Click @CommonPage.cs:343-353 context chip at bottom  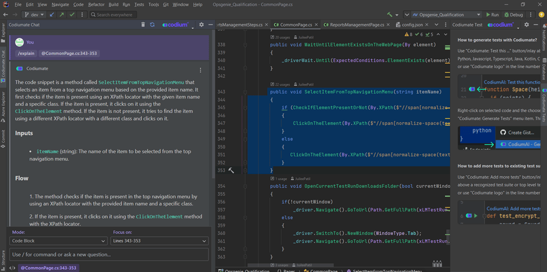pyautogui.click(x=49, y=268)
